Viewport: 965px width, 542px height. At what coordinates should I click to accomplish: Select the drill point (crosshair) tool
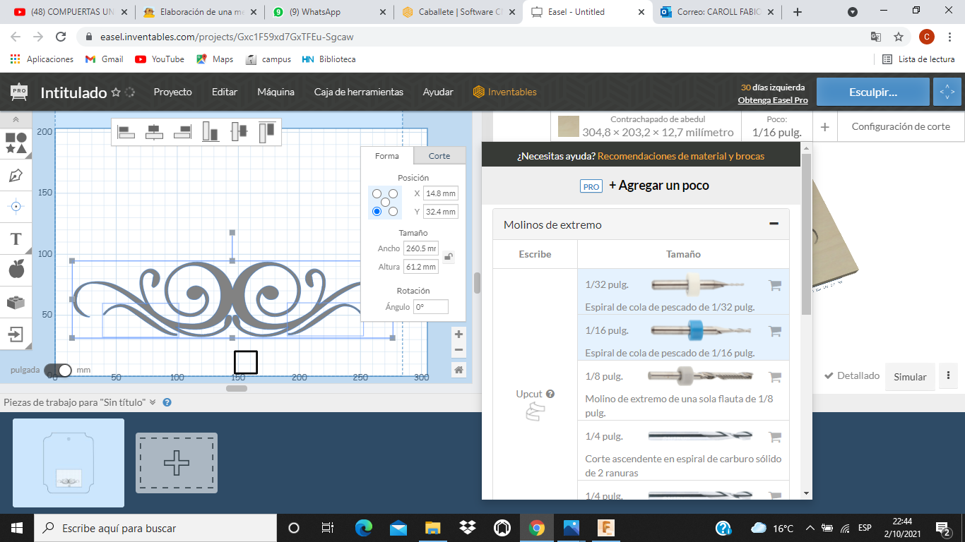pyautogui.click(x=16, y=207)
